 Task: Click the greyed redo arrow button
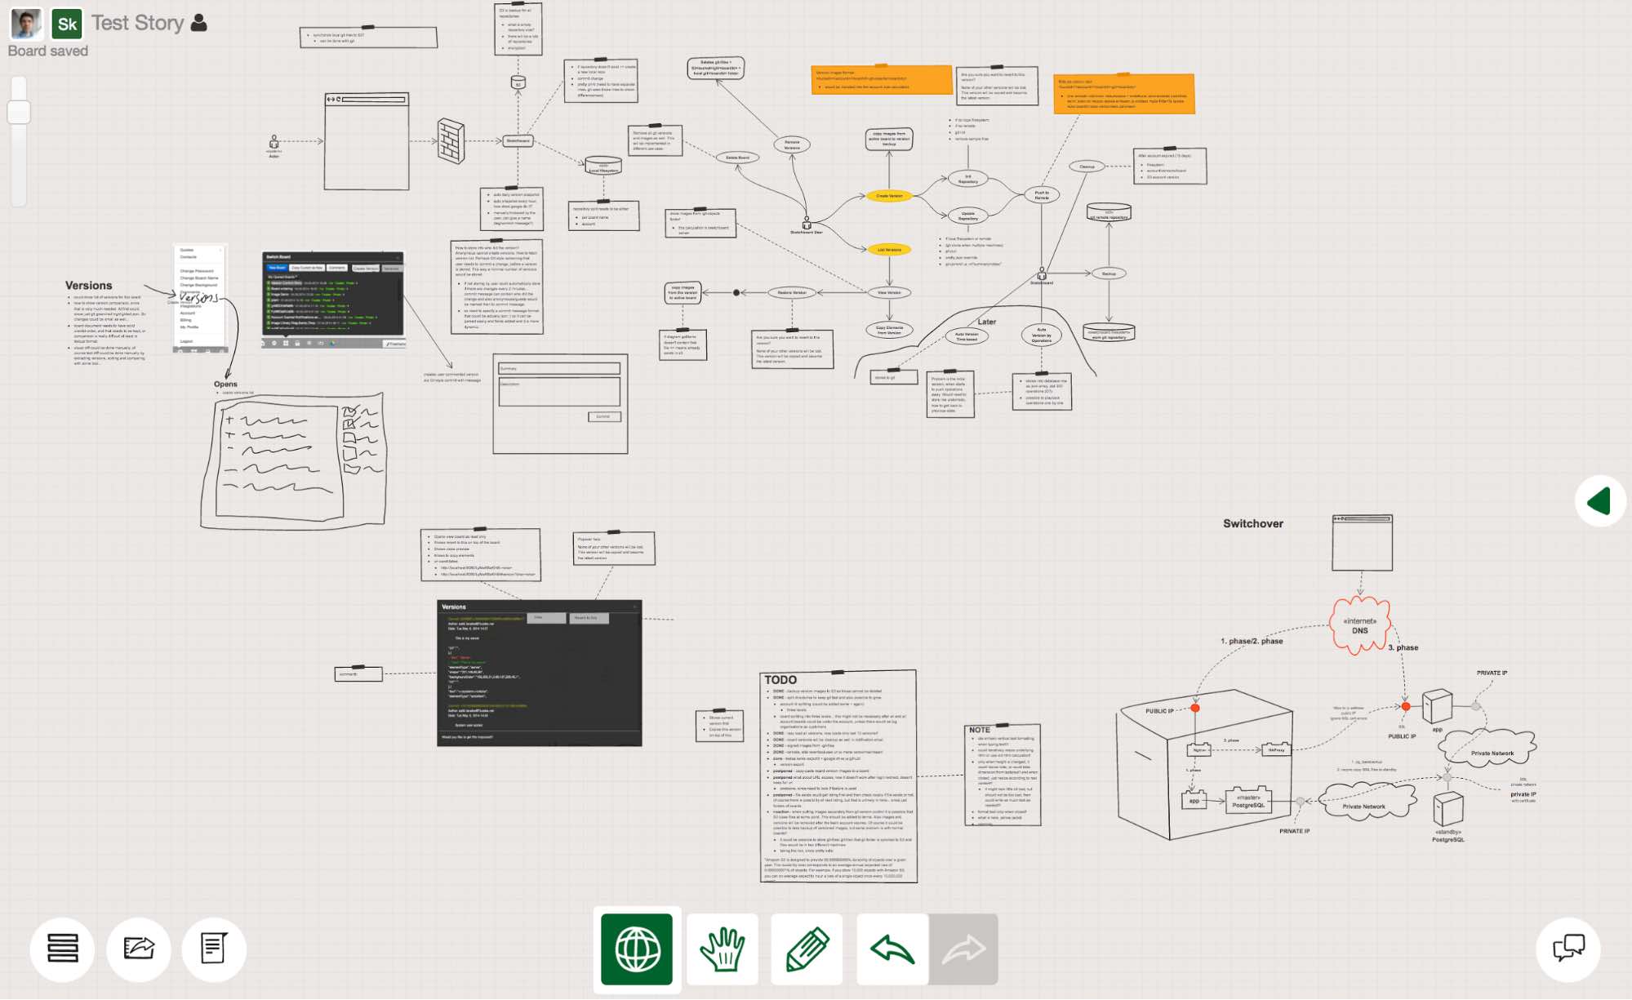(x=963, y=949)
